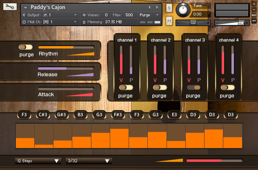Adjust channel 1 purple P fader
The height and width of the screenshot is (170, 258).
tap(131, 60)
